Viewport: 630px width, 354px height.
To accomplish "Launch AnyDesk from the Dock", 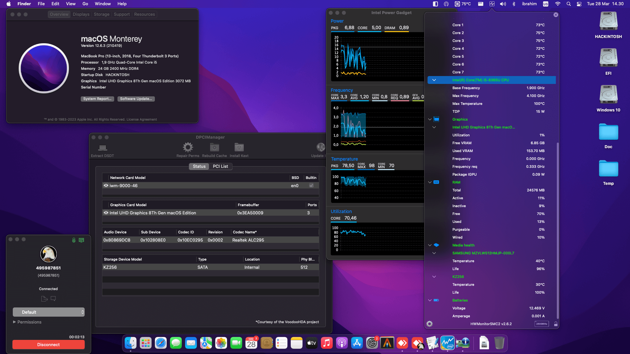I will tap(403, 343).
